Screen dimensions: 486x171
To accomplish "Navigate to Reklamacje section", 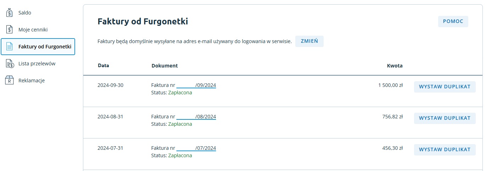I will 32,81.
